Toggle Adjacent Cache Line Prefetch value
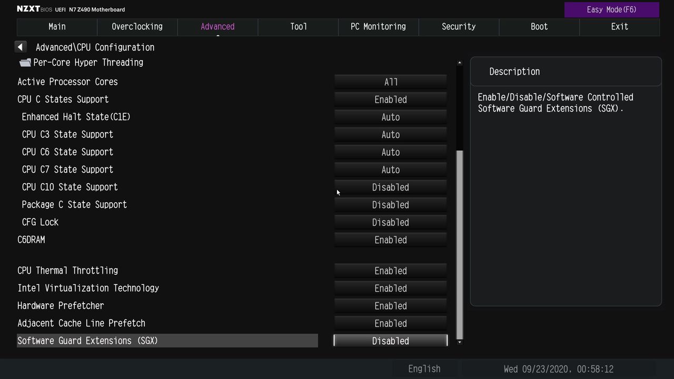The width and height of the screenshot is (674, 379). tap(391, 323)
